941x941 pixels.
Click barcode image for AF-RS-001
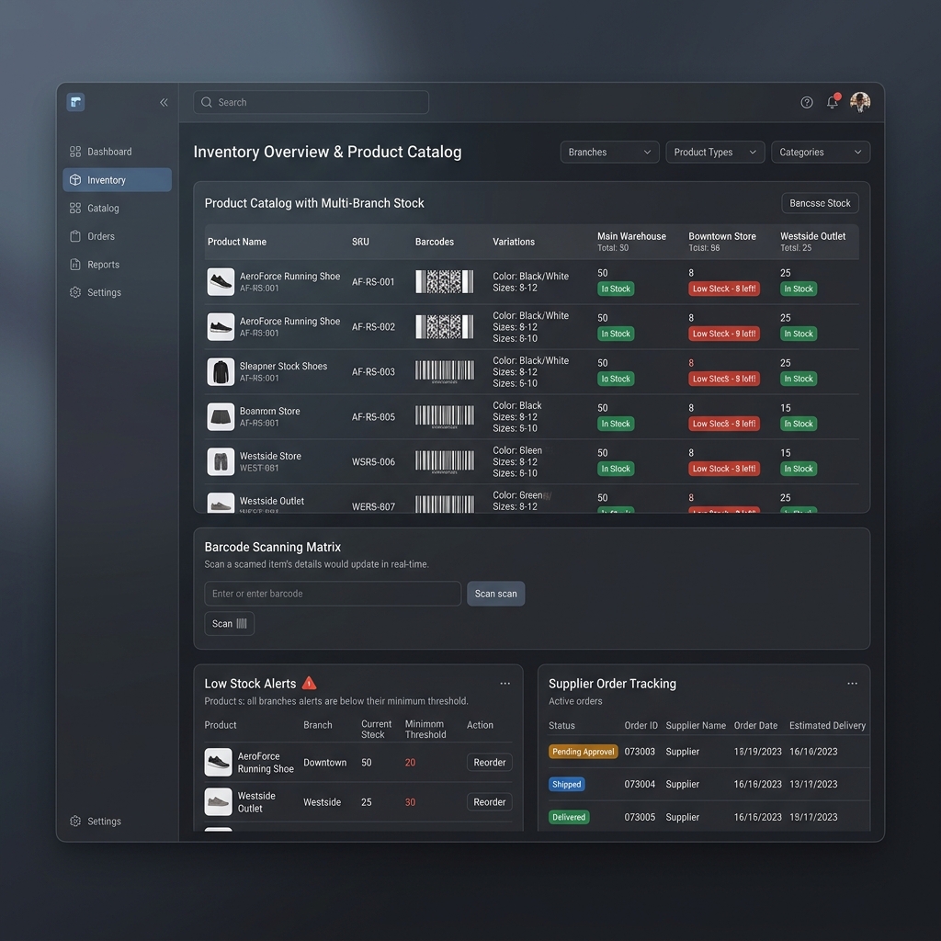coord(444,281)
